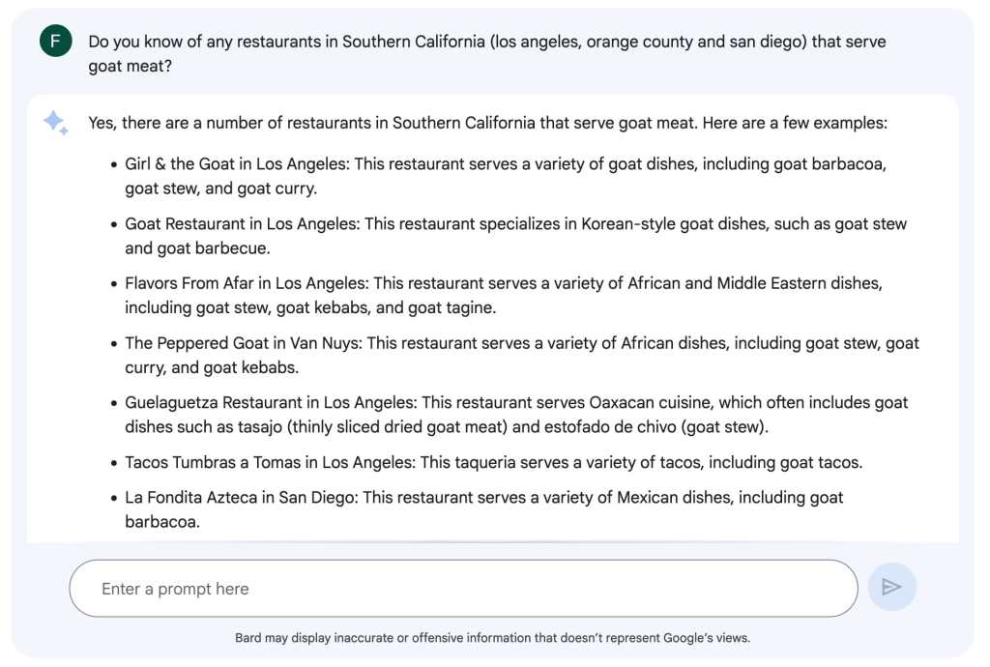Click the send arrow button
Image resolution: width=990 pixels, height=667 pixels.
(891, 588)
